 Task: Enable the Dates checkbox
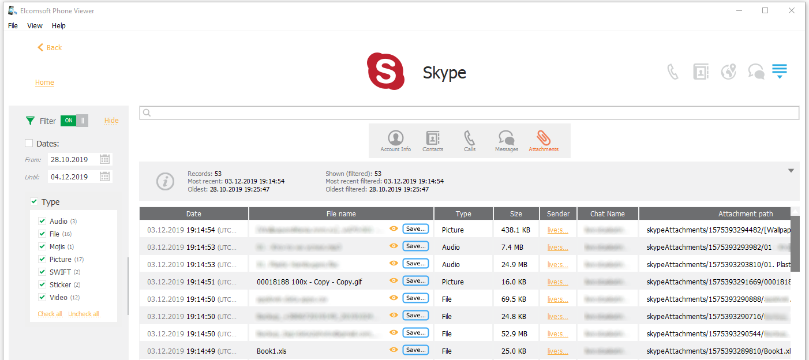tap(29, 144)
